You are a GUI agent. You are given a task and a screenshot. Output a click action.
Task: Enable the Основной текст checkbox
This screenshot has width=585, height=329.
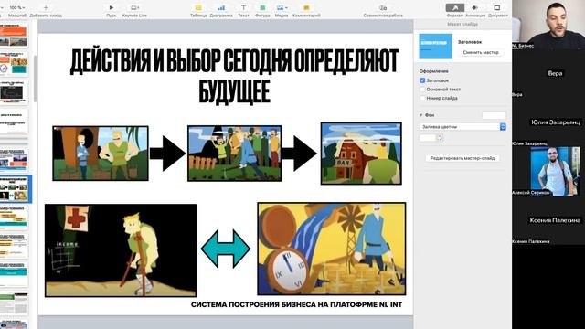(422, 90)
